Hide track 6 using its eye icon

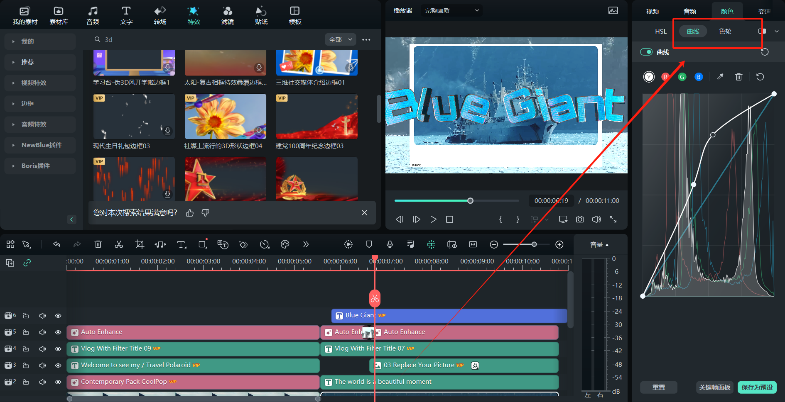point(58,316)
